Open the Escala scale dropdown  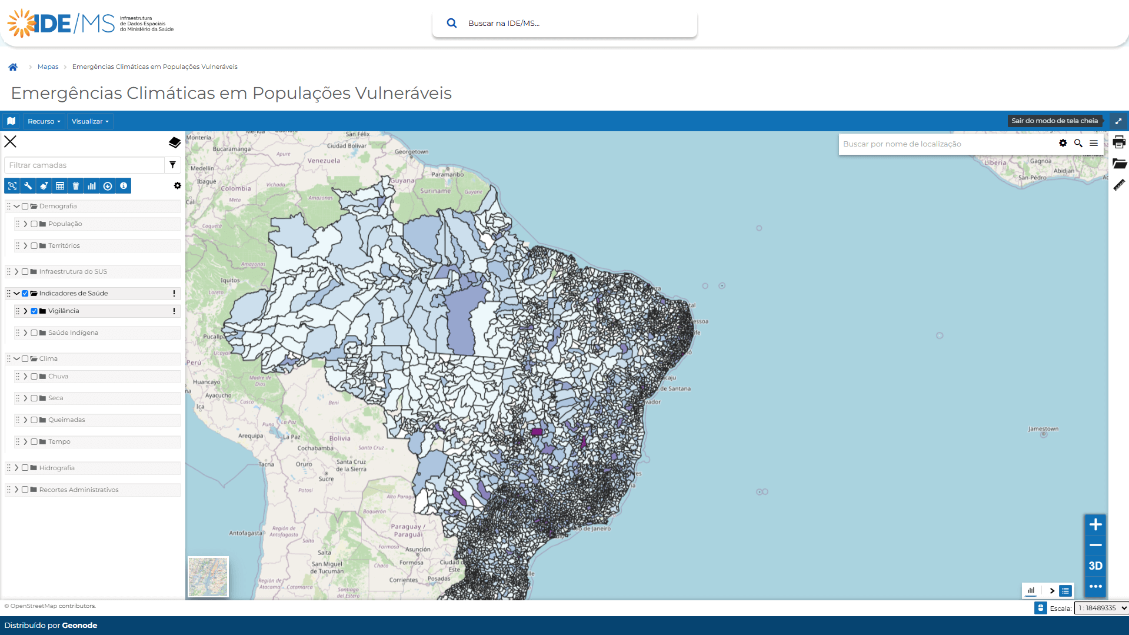tap(1100, 608)
